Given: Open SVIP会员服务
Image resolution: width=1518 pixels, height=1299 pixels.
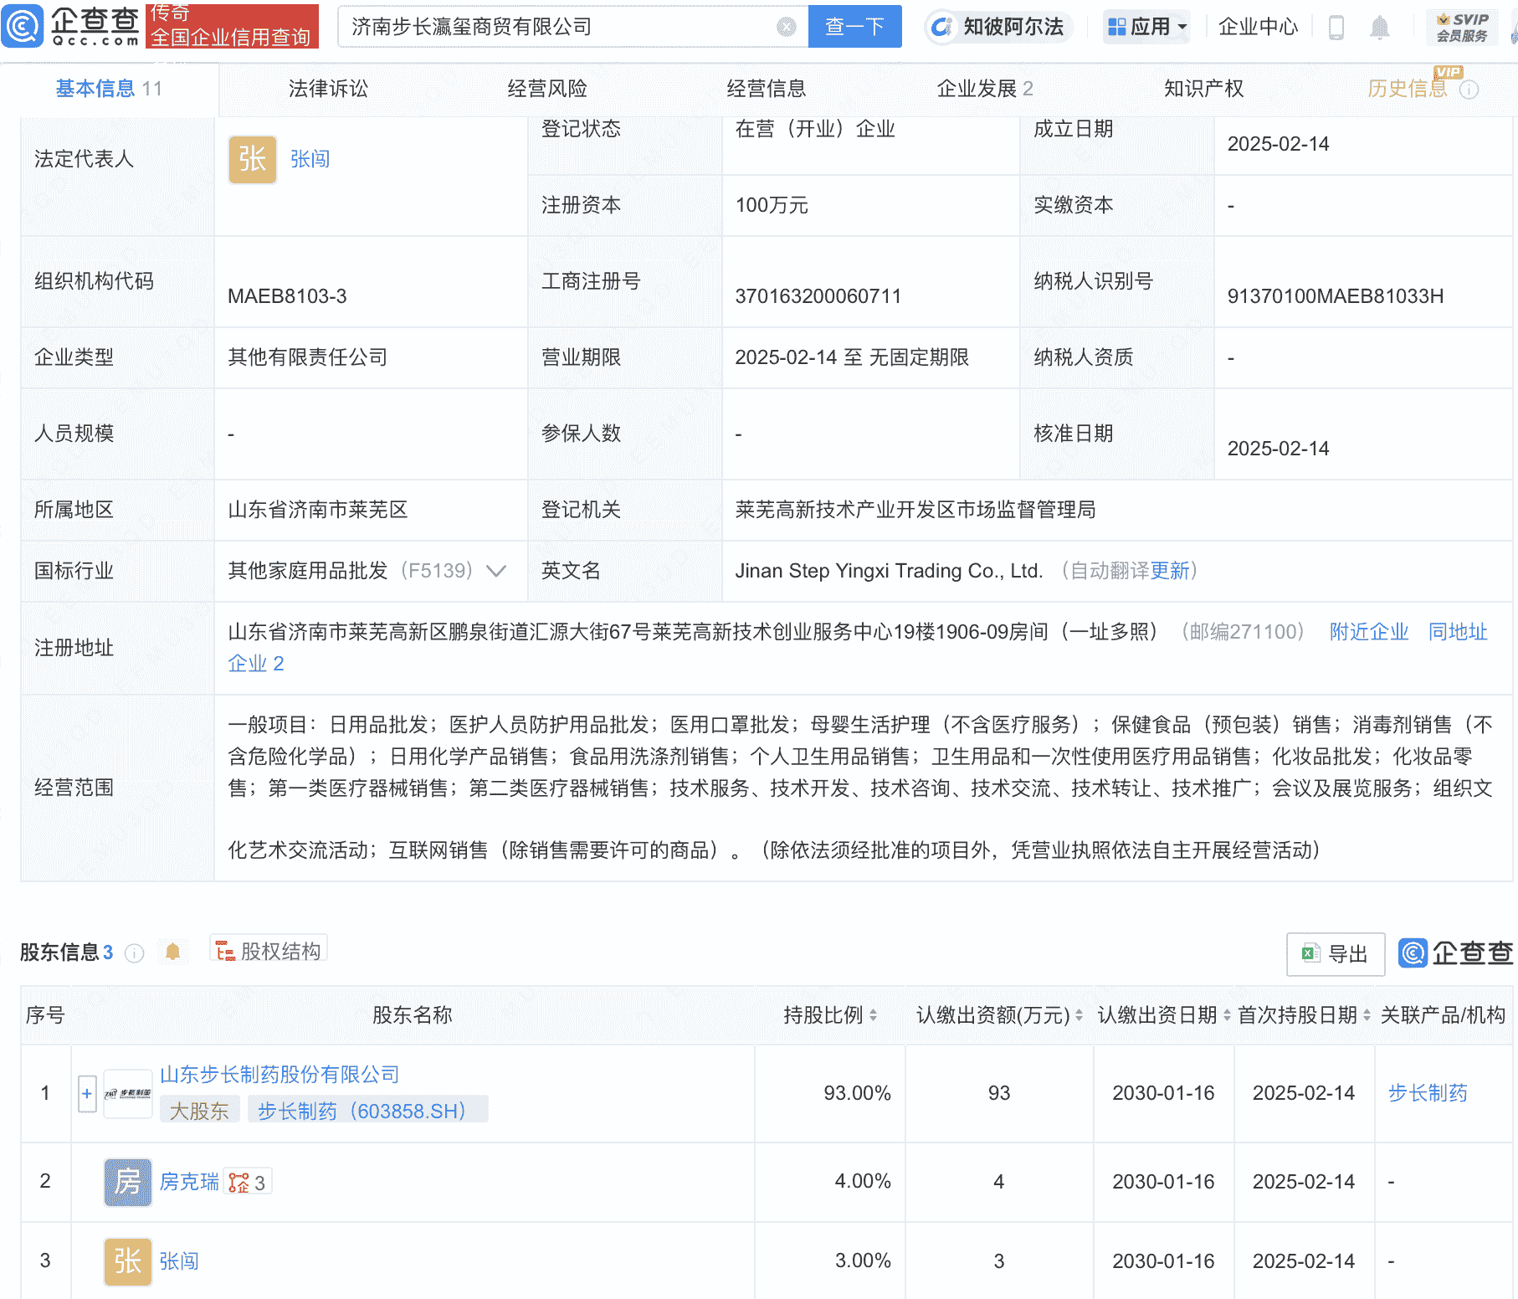Looking at the screenshot, I should 1459,26.
